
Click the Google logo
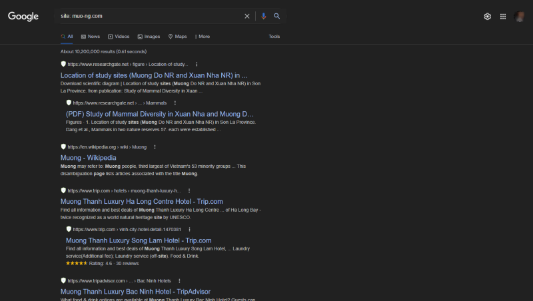(23, 16)
